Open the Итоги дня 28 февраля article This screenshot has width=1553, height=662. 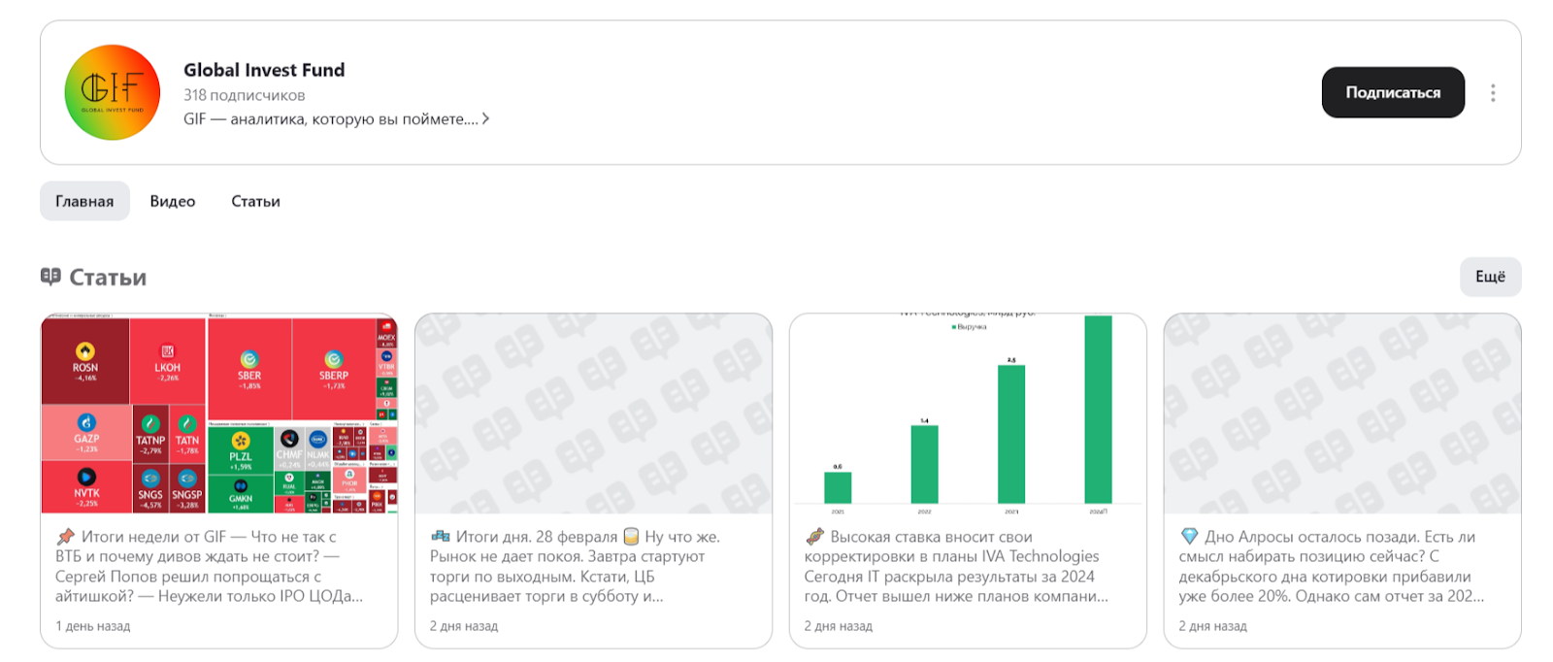pos(582,566)
